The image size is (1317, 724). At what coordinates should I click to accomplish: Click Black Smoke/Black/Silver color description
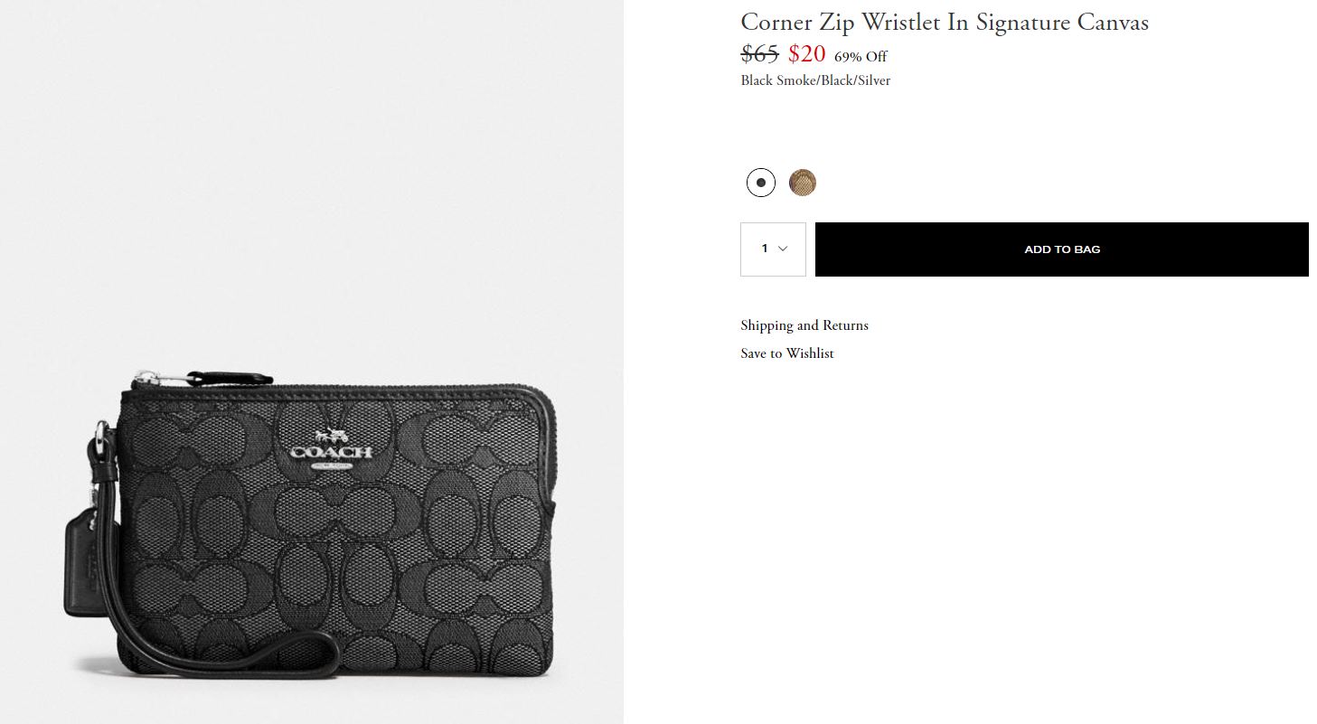click(814, 80)
